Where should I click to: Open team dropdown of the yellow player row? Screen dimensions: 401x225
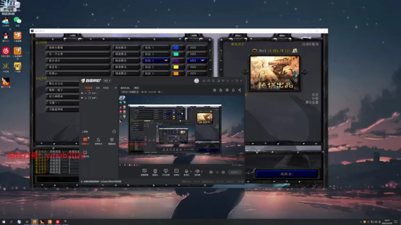156,67
